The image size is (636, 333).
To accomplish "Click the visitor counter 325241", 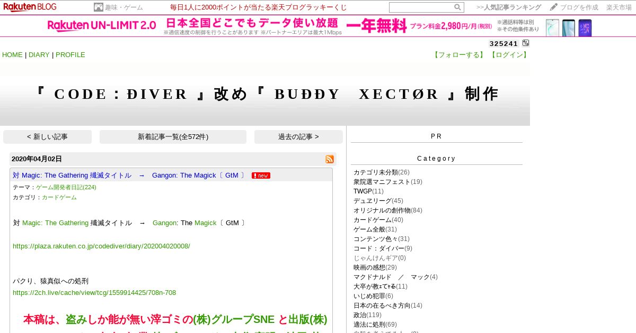I will (503, 44).
